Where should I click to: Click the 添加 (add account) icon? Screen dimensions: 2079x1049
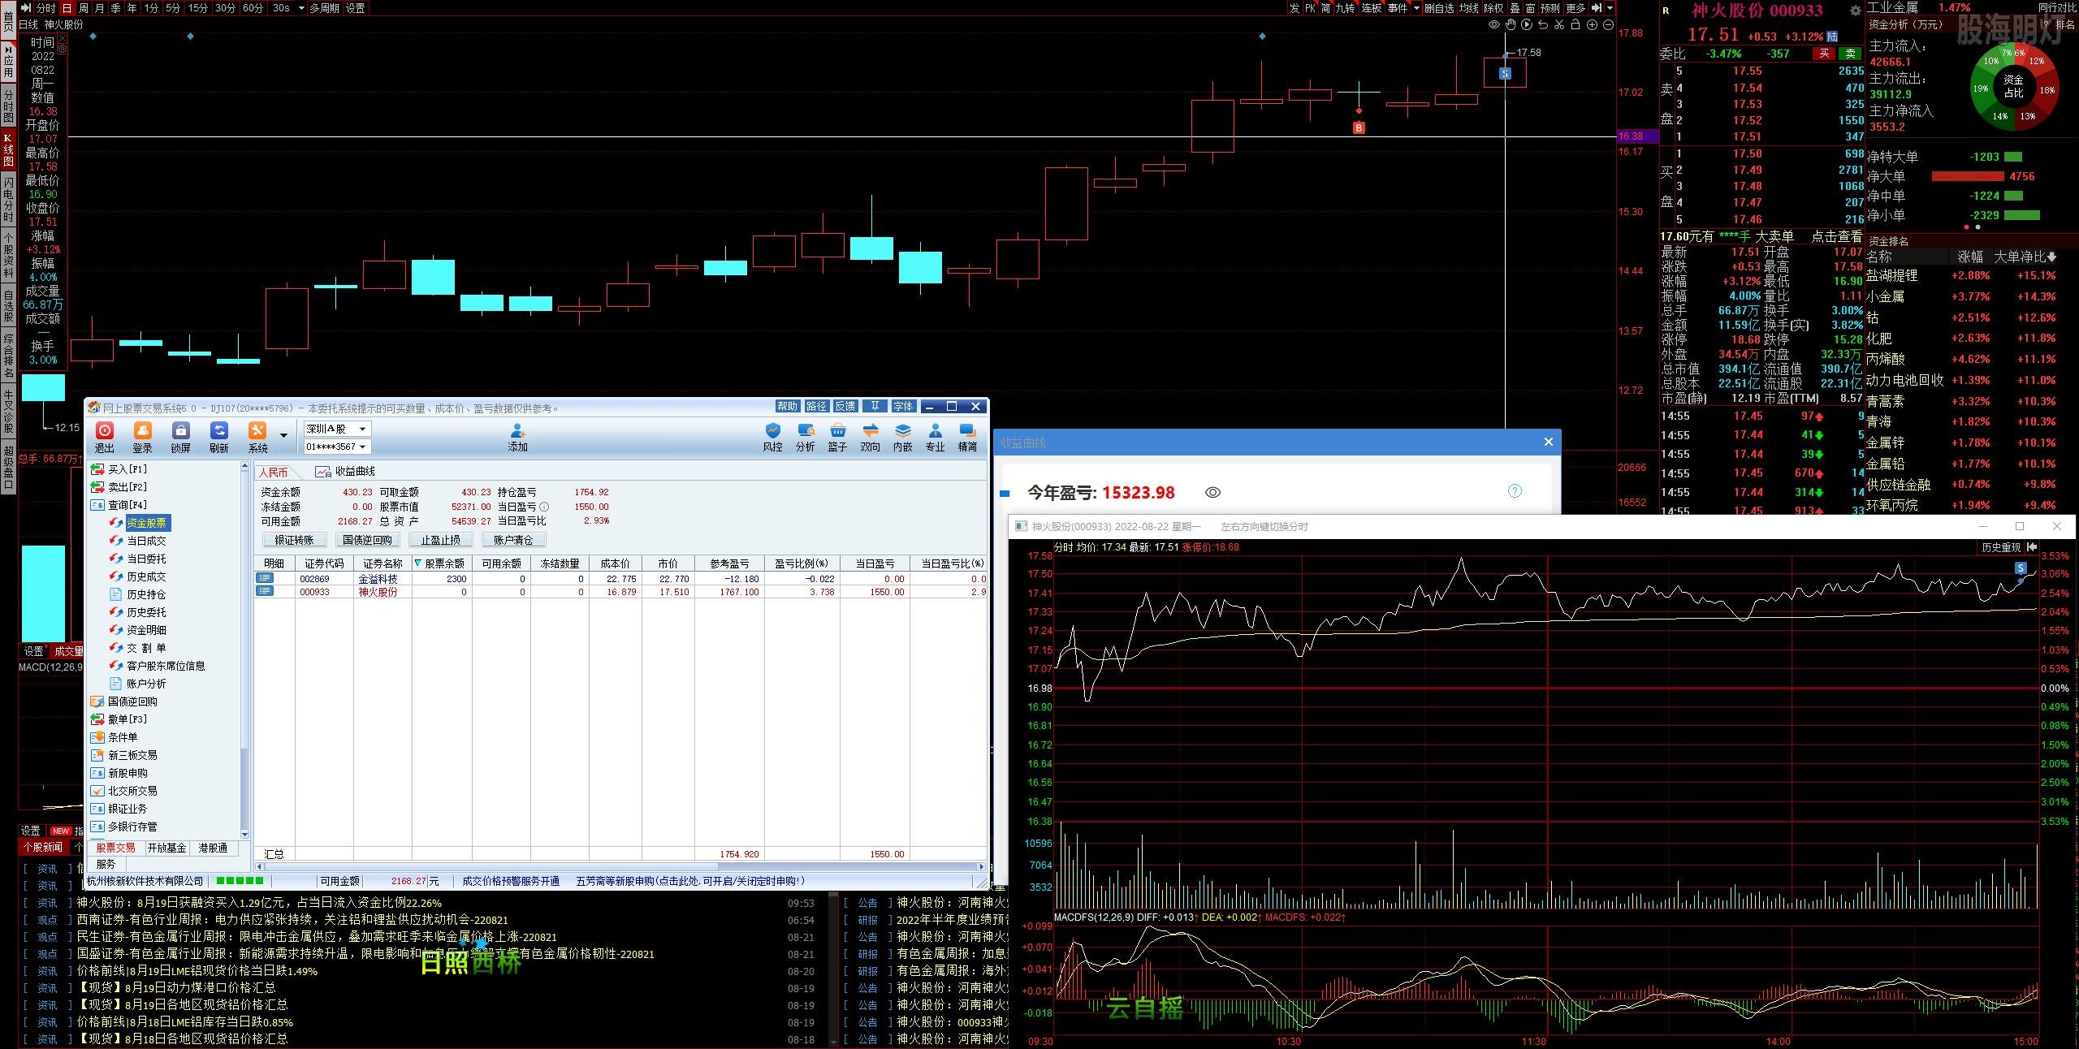point(518,437)
